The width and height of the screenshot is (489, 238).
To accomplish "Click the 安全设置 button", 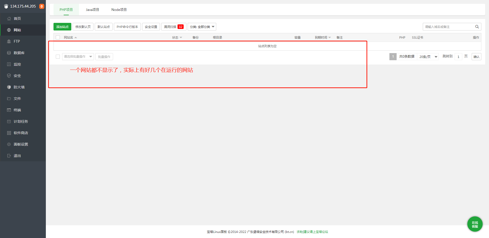I will pyautogui.click(x=151, y=27).
